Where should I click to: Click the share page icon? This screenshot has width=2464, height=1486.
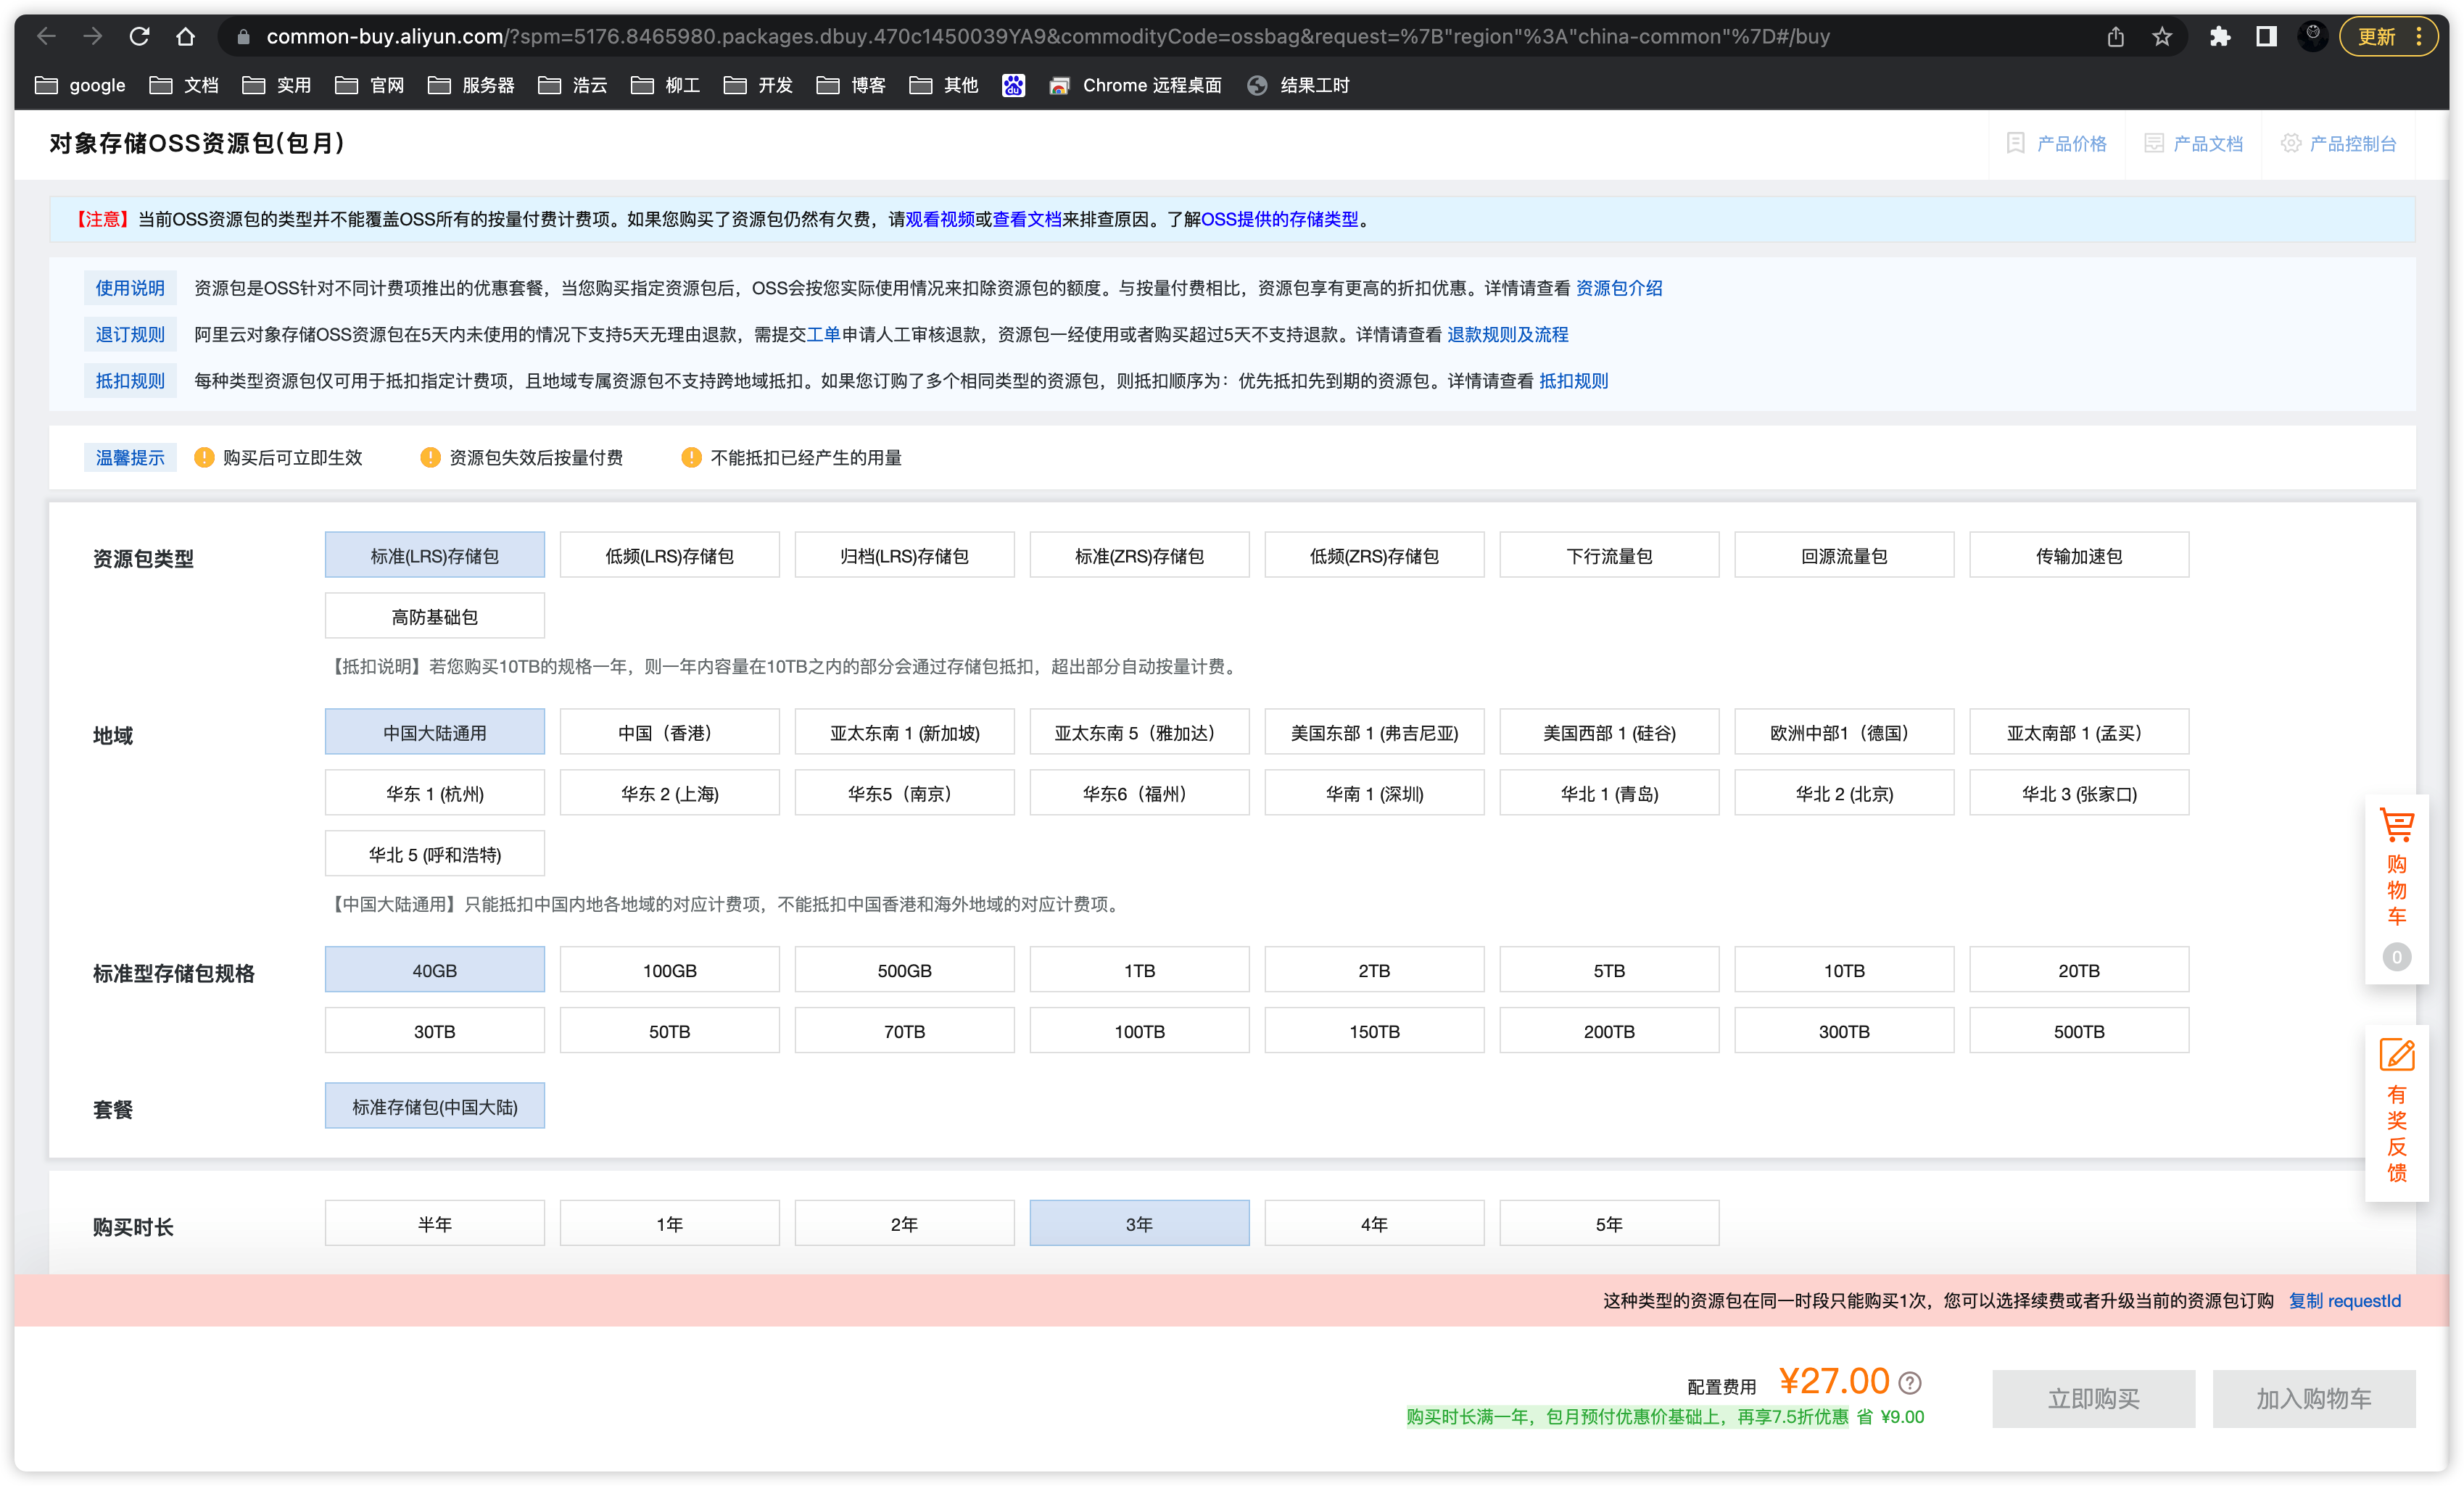pyautogui.click(x=2115, y=37)
